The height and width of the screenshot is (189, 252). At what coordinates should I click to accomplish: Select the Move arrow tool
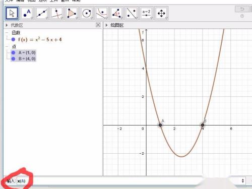click(12, 13)
